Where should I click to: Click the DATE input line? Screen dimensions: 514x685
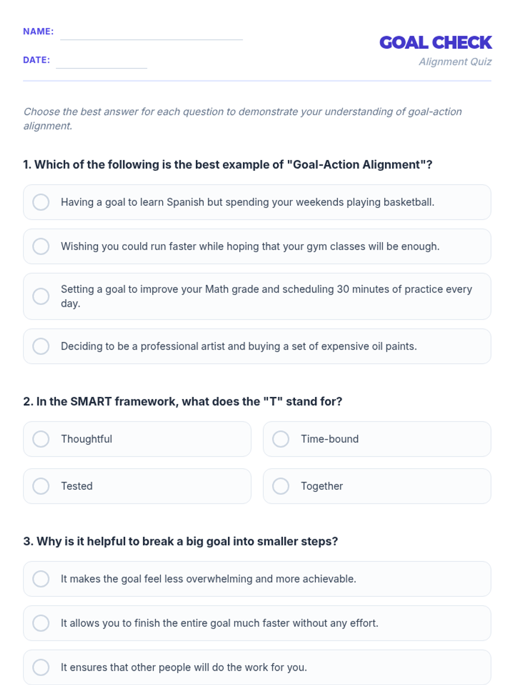coord(102,61)
